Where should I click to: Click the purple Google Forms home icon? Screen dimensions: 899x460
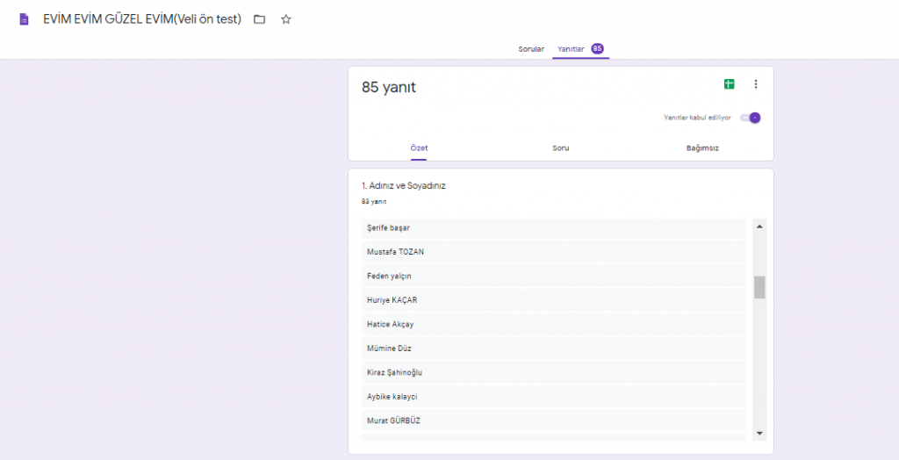point(24,19)
